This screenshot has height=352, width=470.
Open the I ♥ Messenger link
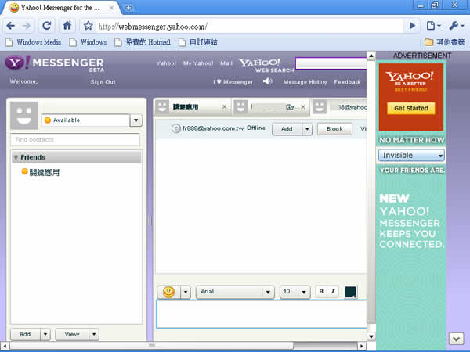233,81
